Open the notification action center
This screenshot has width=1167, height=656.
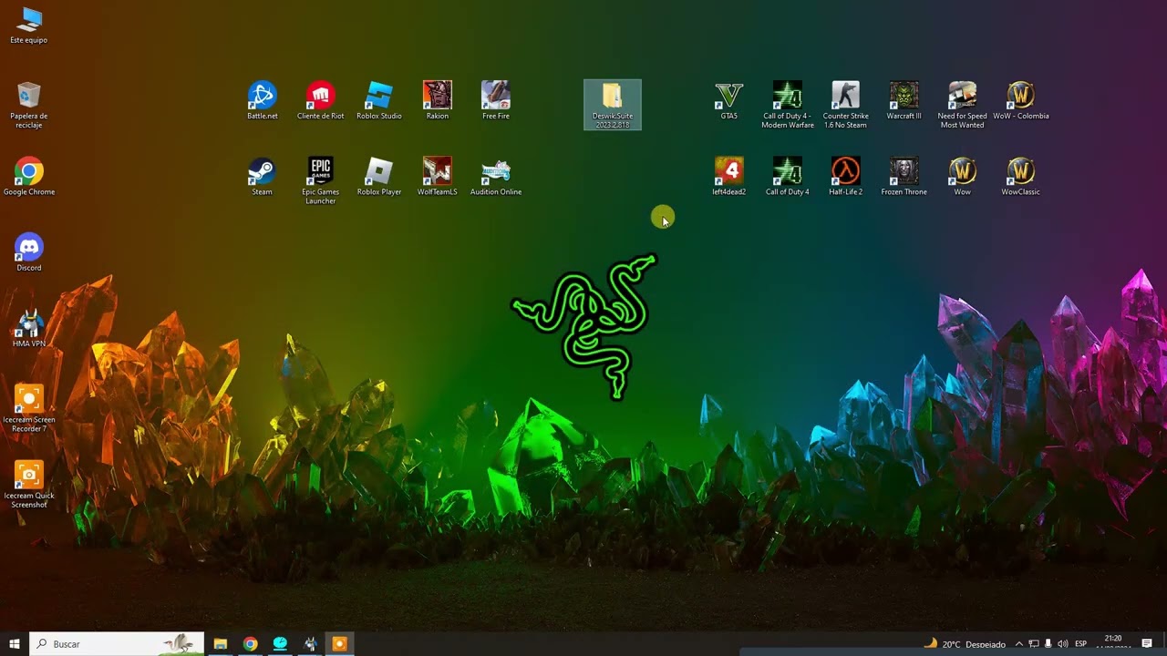(x=1147, y=643)
